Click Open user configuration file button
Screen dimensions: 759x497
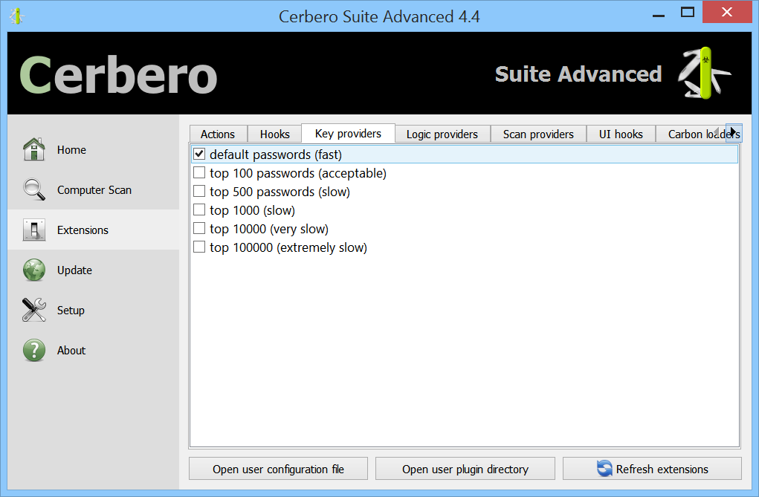pos(278,469)
